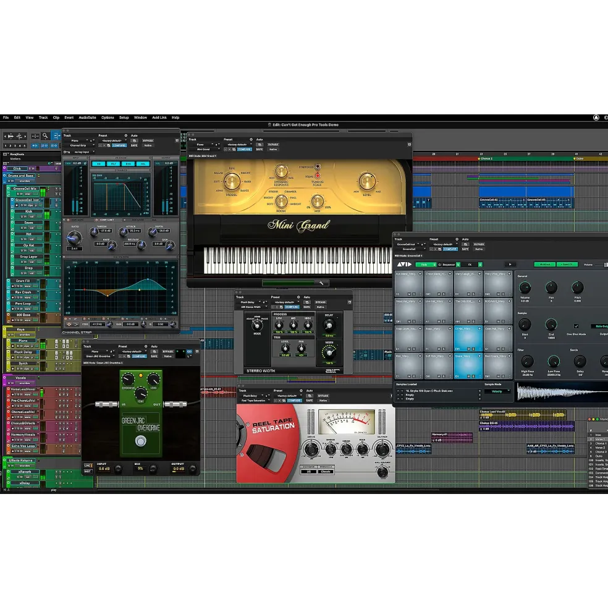Screen dimensions: 608x609
Task: Bypass the Mini Grand plugin
Action: 273,145
